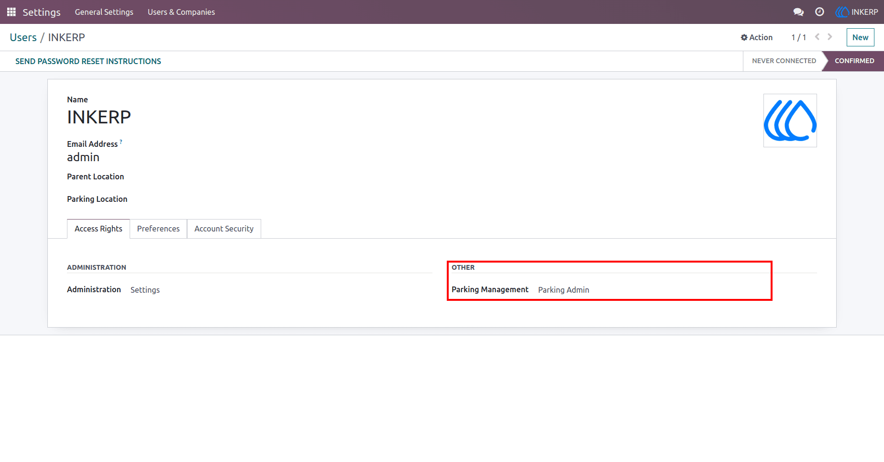The width and height of the screenshot is (884, 462).
Task: Click the bold Administration field label
Action: 94,289
